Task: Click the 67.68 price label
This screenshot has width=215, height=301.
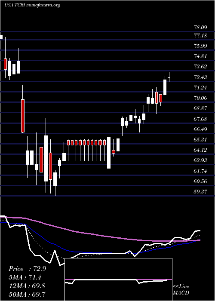Action: point(200,119)
